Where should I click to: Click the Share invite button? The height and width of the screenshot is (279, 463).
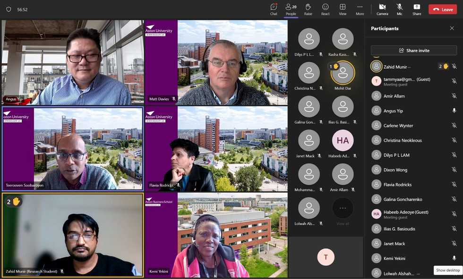pyautogui.click(x=413, y=51)
